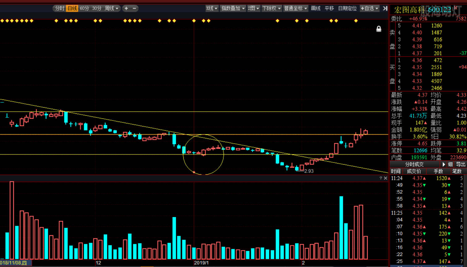This screenshot has width=467, height=267.
Task: Click the sell 5 price 4.41
Action: pos(417,26)
